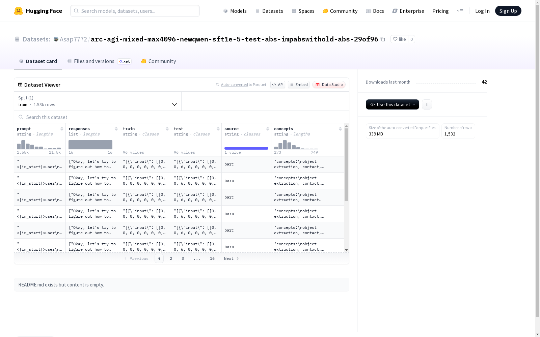Focus the Search this dataset field
This screenshot has height=337, width=540.
(182, 117)
